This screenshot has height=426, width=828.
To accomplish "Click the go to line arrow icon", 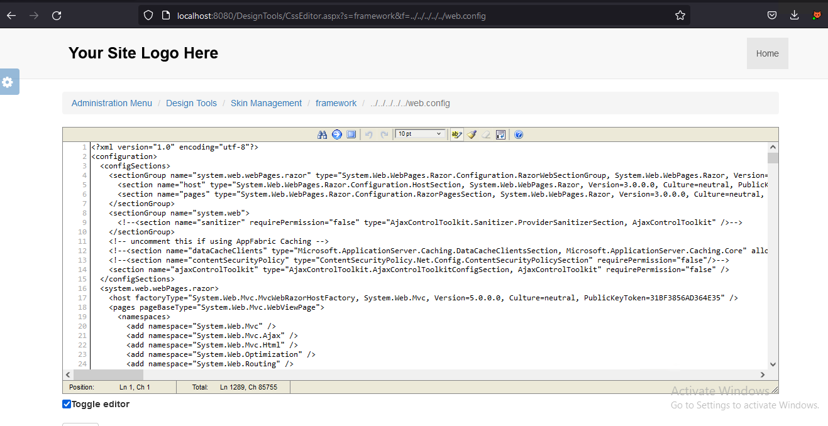I will (337, 134).
